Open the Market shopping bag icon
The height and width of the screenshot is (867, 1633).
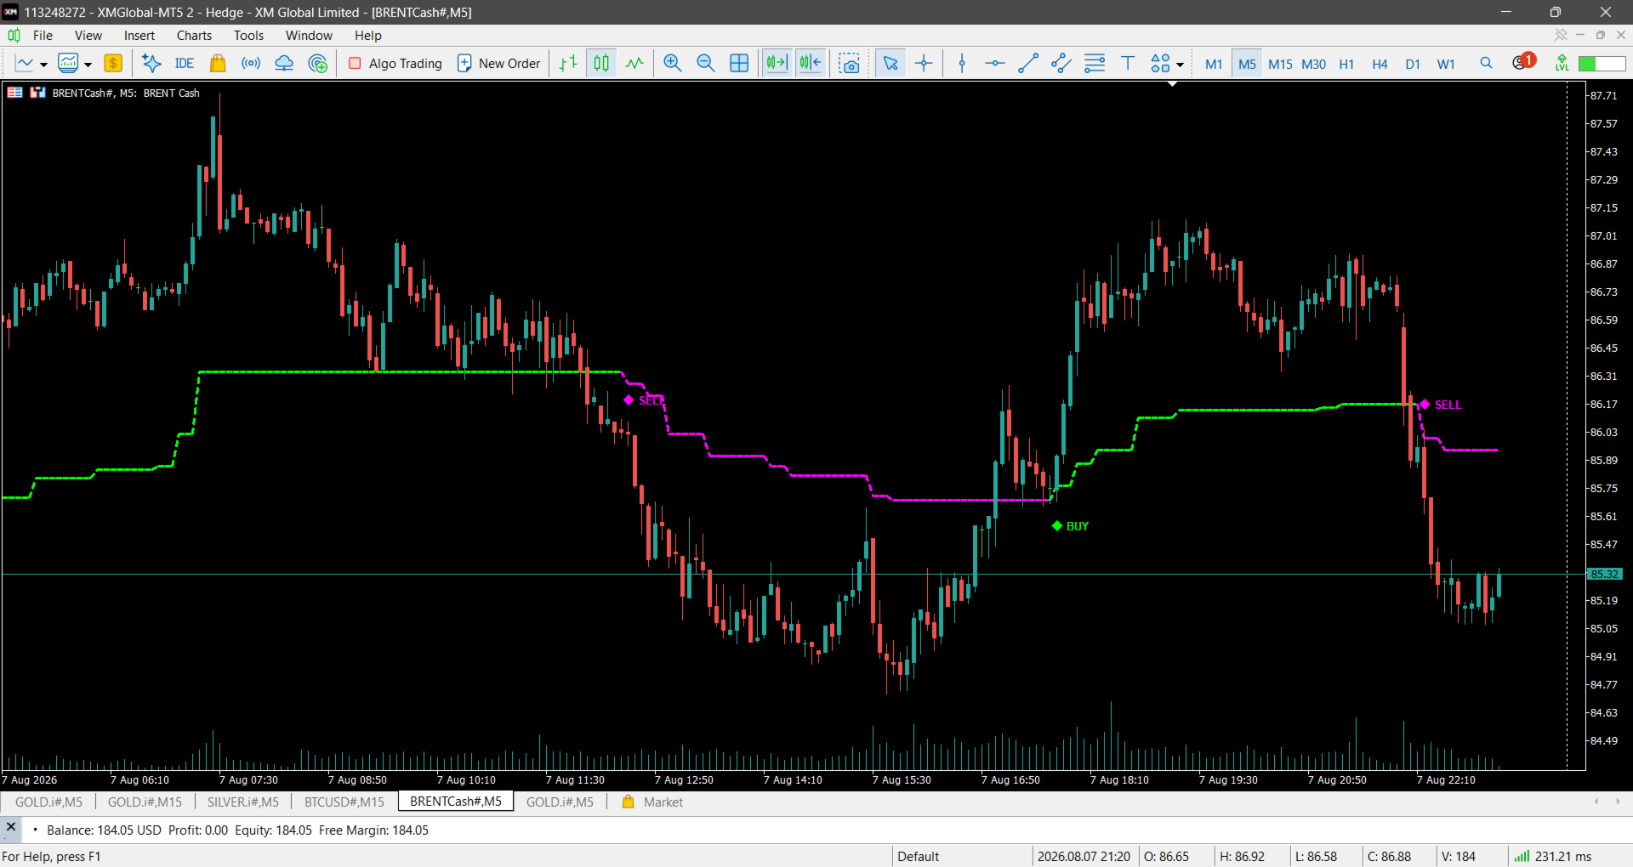tap(218, 64)
